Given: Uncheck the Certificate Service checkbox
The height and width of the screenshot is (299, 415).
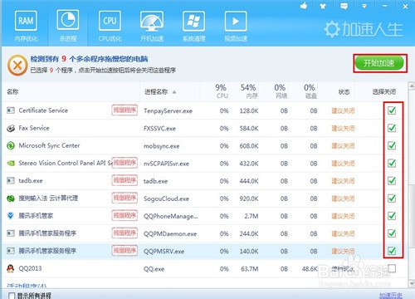Looking at the screenshot, I should [x=392, y=110].
